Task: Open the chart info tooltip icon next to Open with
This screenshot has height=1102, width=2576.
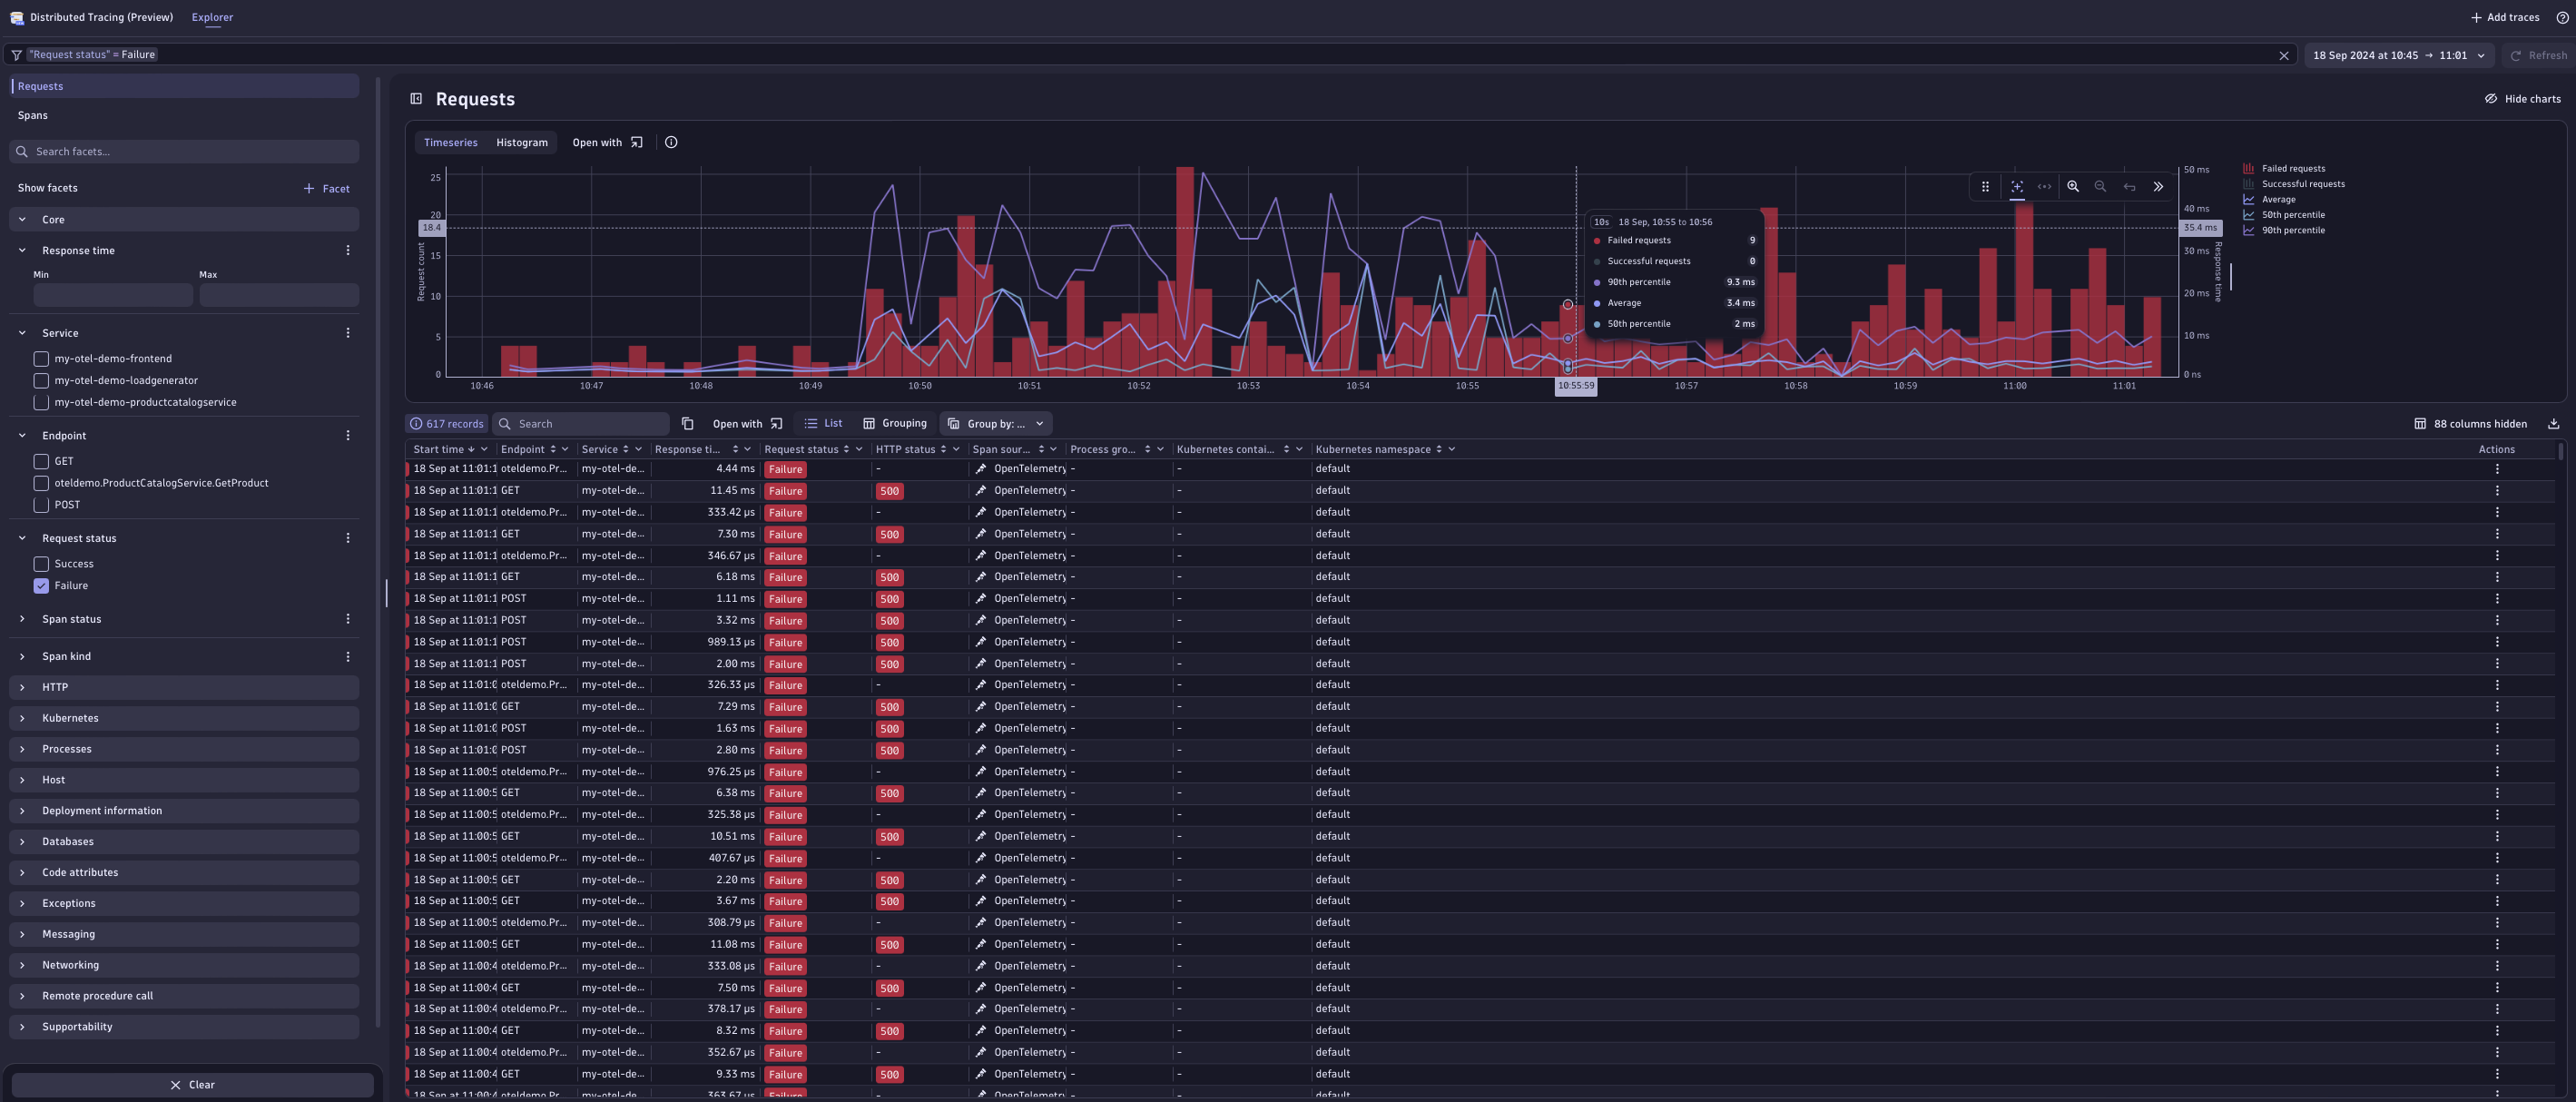Action: (x=670, y=142)
